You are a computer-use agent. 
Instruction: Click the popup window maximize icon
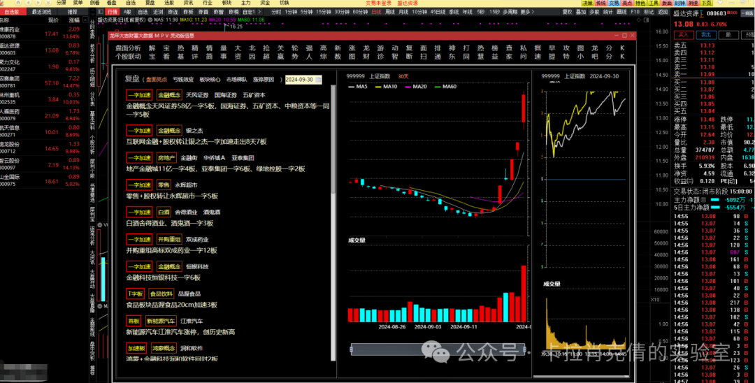click(x=624, y=36)
